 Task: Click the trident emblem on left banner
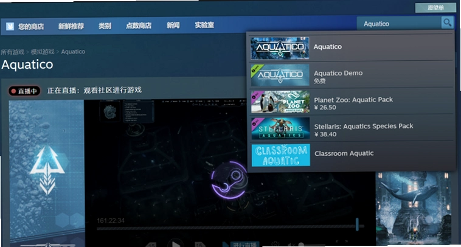(47, 170)
